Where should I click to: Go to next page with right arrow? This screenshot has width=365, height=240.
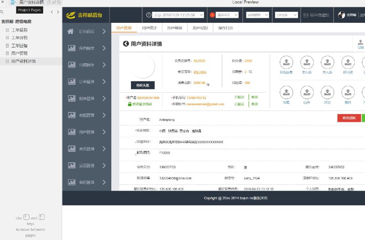58,12
